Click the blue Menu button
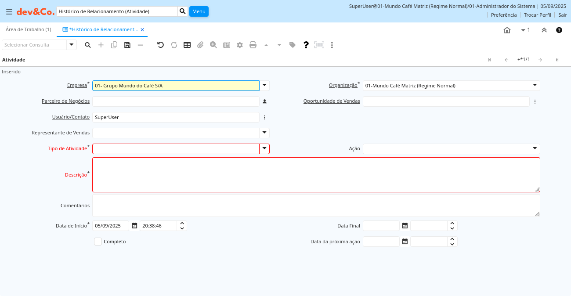This screenshot has height=296, width=571. [199, 11]
